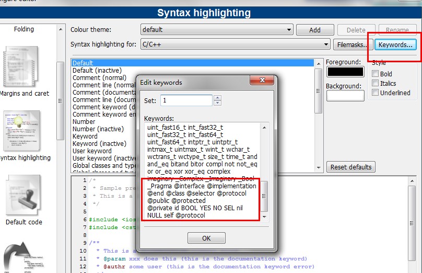Click down arrow of Keywords text scrollbar
The width and height of the screenshot is (422, 273).
[x=264, y=217]
